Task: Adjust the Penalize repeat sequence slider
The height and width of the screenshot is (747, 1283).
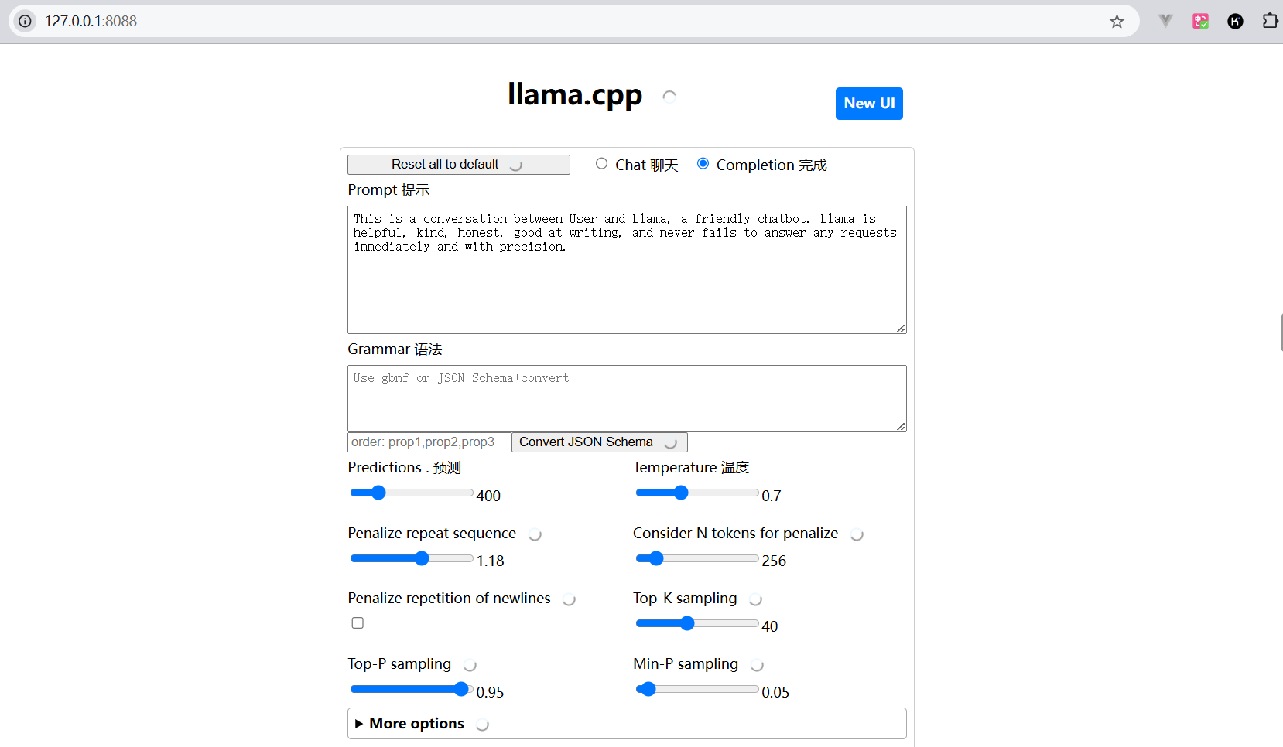Action: click(x=412, y=558)
